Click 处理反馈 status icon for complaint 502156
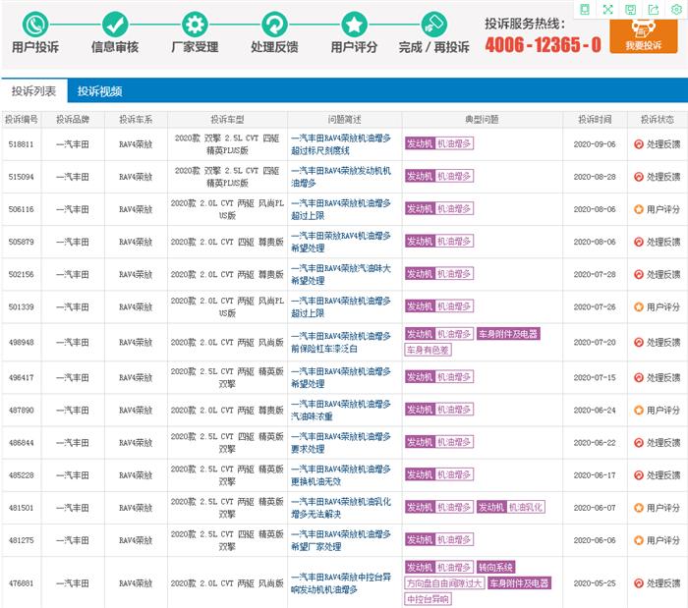 (x=639, y=274)
